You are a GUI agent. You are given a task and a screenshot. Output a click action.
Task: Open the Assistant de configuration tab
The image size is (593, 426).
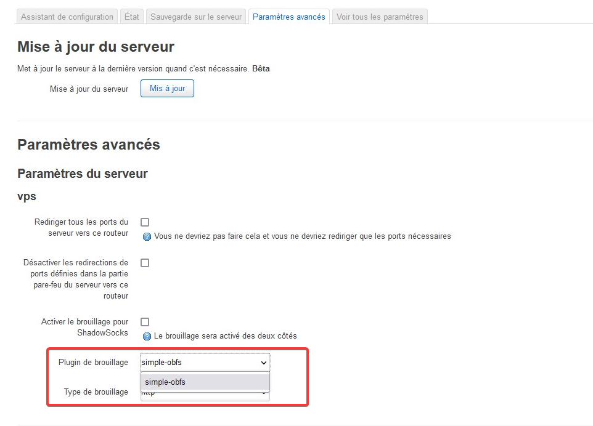pyautogui.click(x=67, y=17)
